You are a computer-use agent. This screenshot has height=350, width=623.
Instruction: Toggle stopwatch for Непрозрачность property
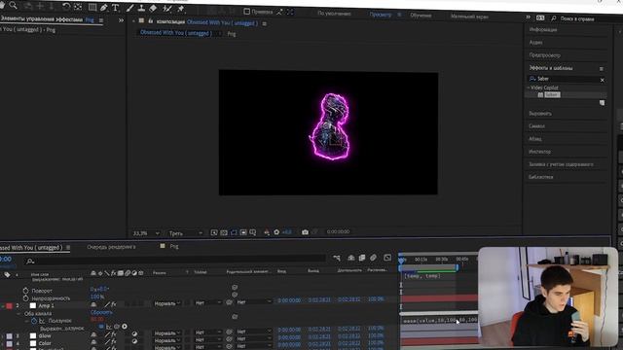coord(26,298)
